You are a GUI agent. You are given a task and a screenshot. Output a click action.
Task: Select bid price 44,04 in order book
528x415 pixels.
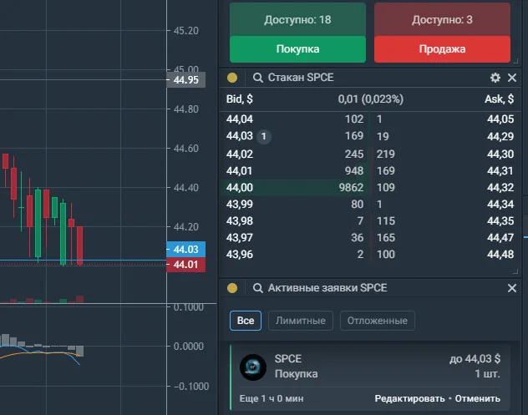[240, 119]
